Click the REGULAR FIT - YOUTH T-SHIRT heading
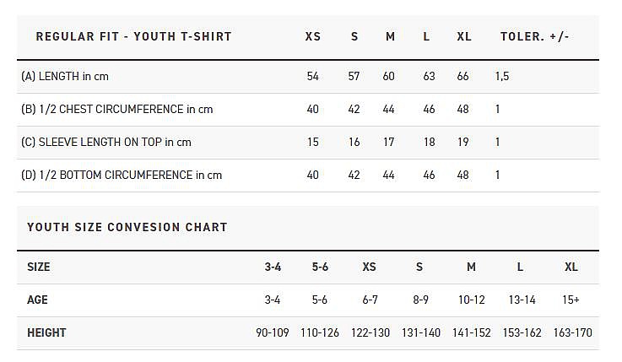622x362 pixels. click(133, 37)
